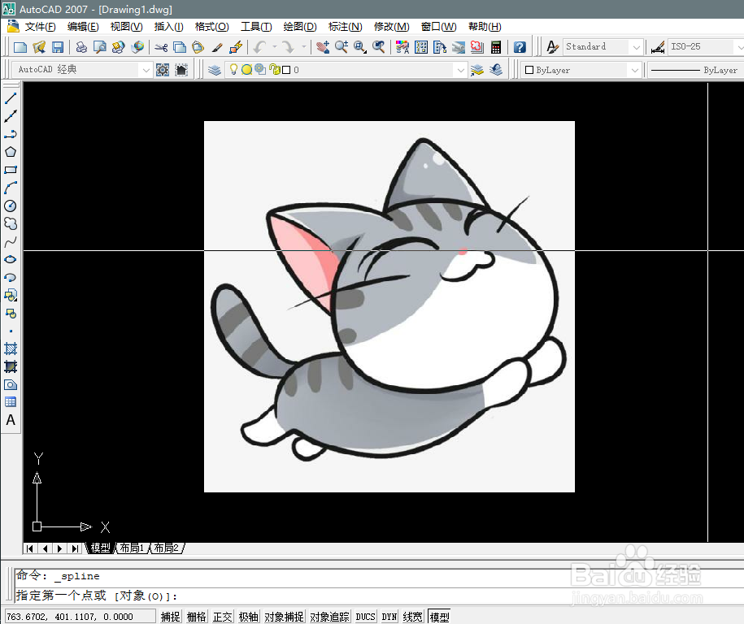Toggle the 对象追踪 object tracking
Screen dimensions: 744x624
click(329, 617)
